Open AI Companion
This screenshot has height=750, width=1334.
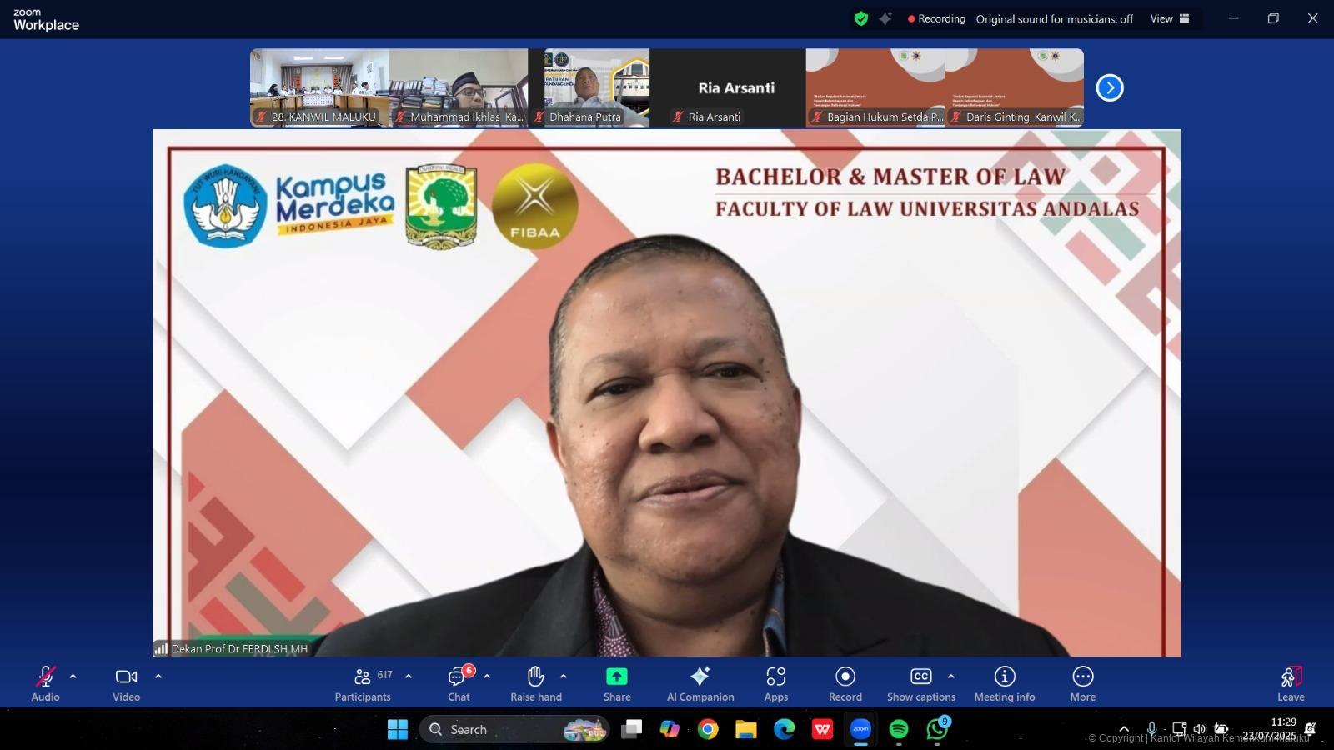pos(700,683)
